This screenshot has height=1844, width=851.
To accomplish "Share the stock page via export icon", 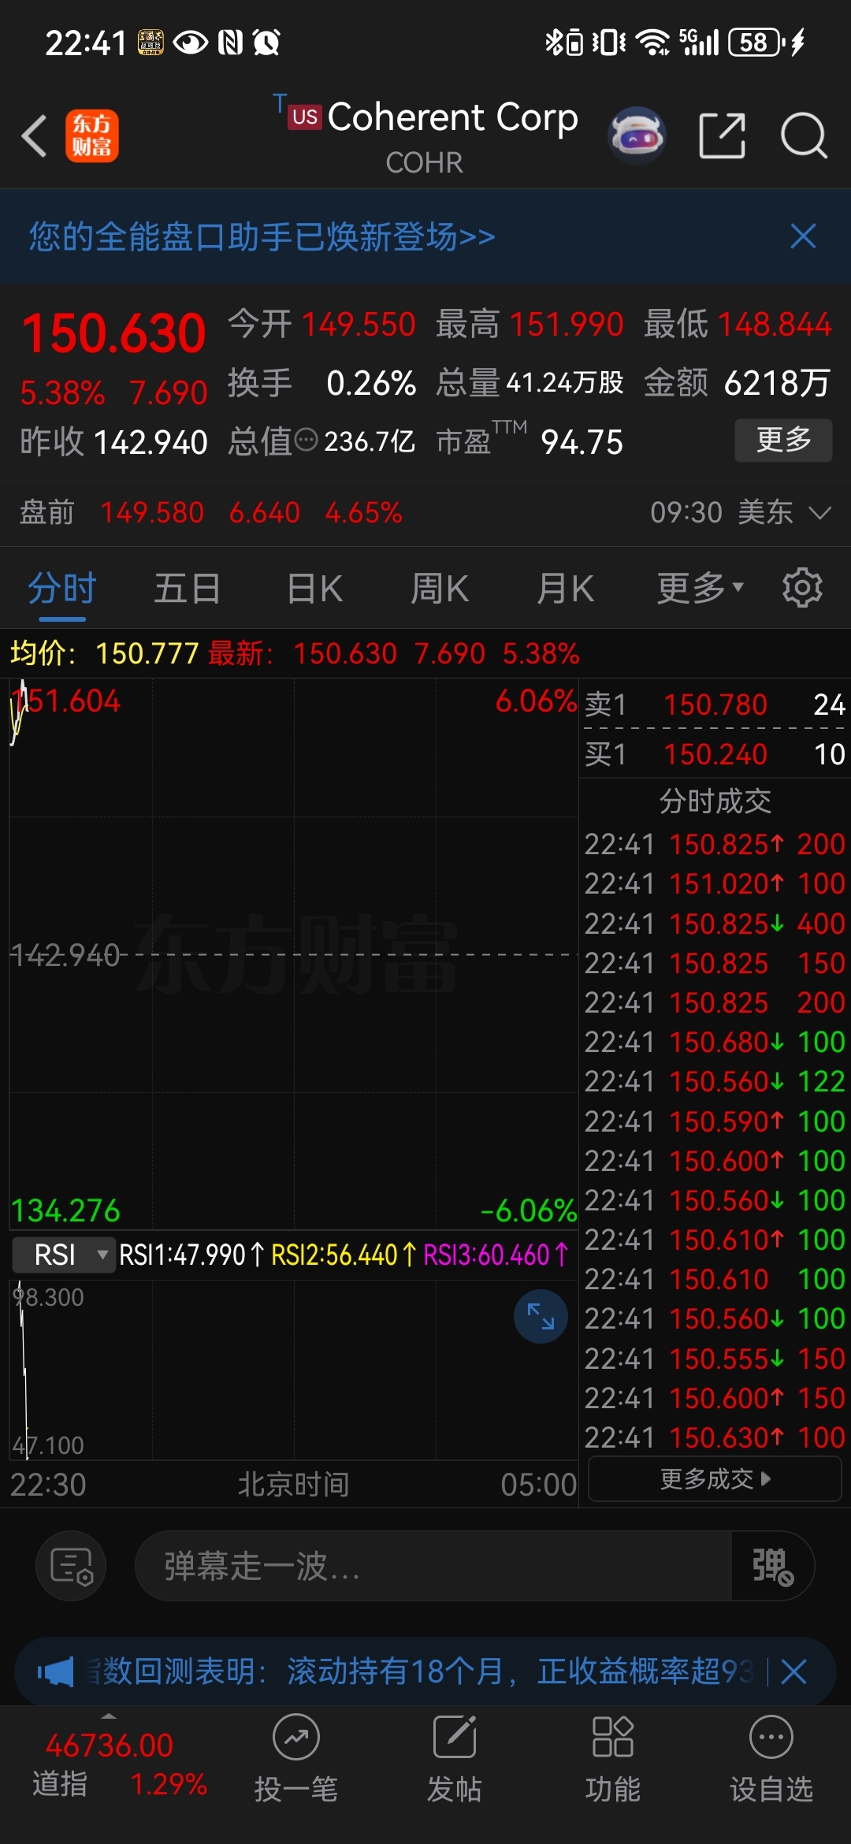I will [722, 136].
